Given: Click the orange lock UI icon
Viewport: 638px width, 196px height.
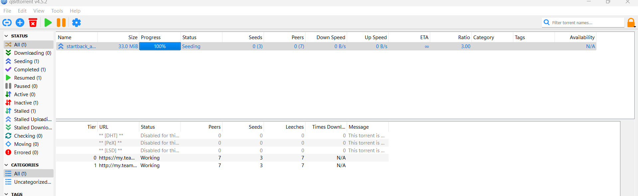Looking at the screenshot, I should 631,23.
